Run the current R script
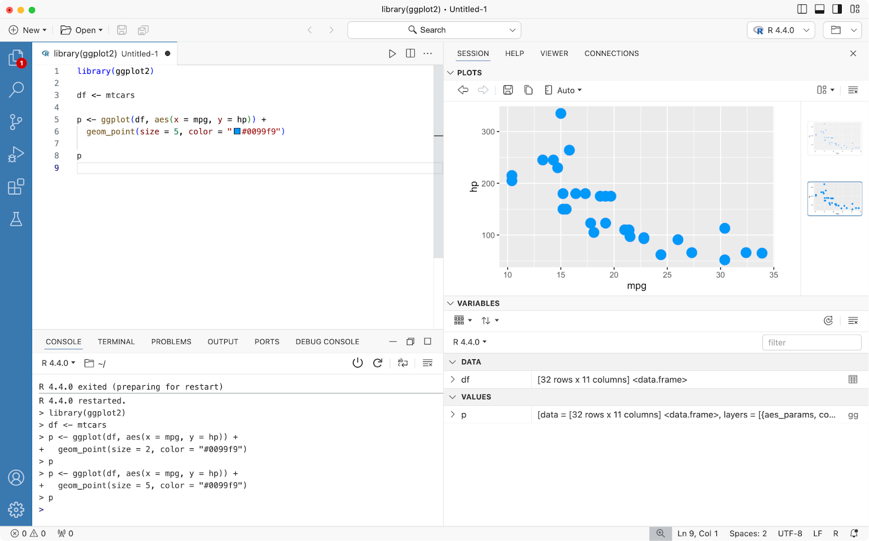This screenshot has width=869, height=541. pos(392,53)
